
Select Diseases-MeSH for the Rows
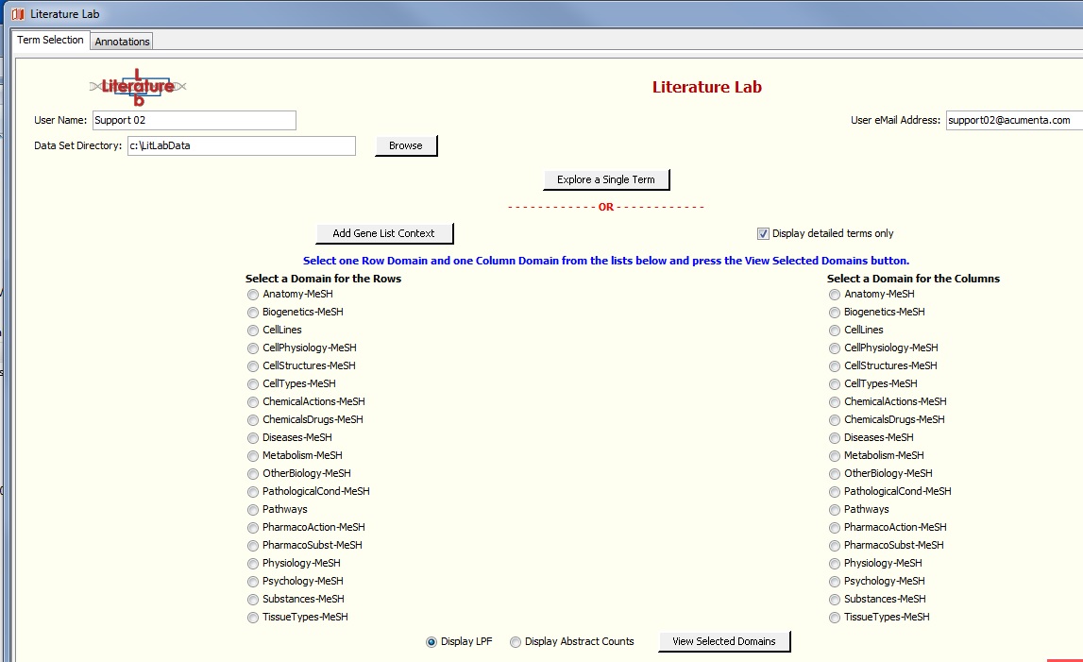(253, 438)
